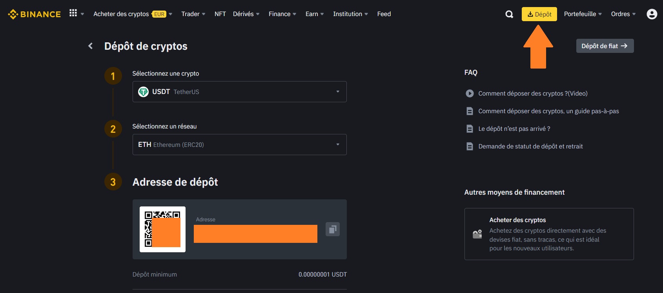Image resolution: width=663 pixels, height=293 pixels.
Task: Open the Trader dropdown menu
Action: [x=193, y=14]
